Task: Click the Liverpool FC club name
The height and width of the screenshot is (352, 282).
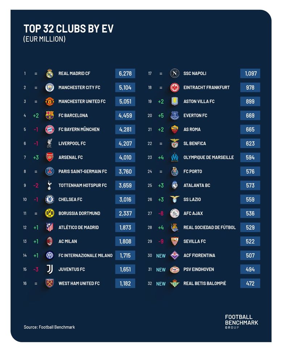Action: pos(72,144)
